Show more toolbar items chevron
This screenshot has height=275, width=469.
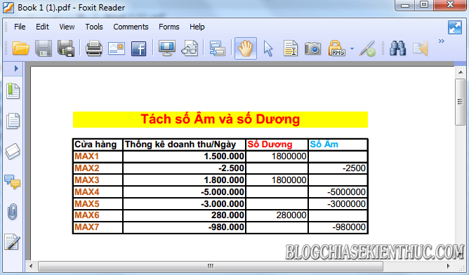coord(441,41)
